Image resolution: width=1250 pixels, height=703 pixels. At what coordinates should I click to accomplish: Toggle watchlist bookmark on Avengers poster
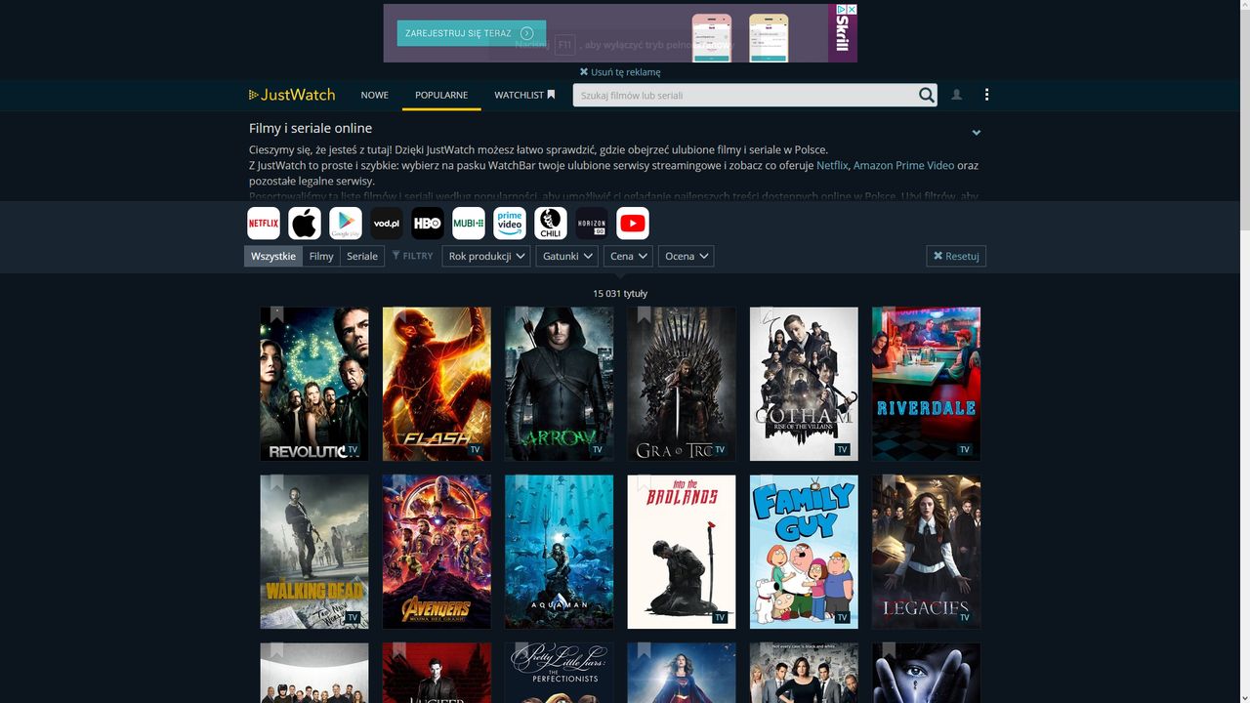coord(398,483)
